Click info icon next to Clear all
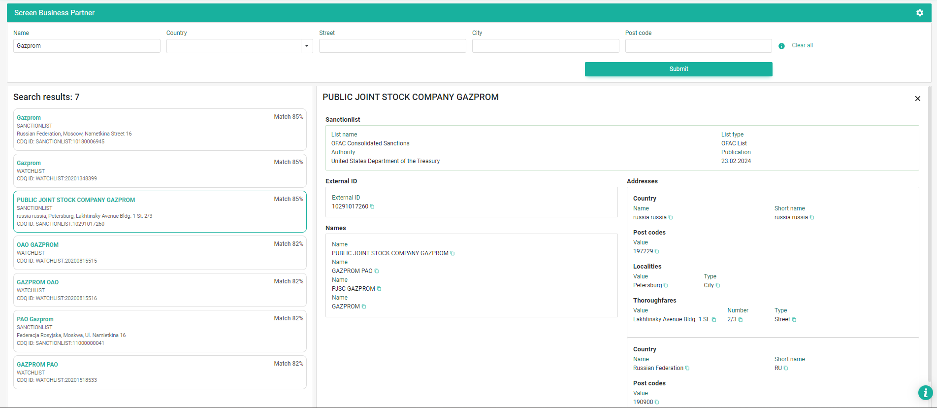Image resolution: width=937 pixels, height=408 pixels. point(781,46)
